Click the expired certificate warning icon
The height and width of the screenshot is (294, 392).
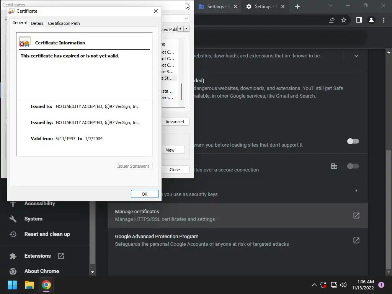(x=25, y=42)
